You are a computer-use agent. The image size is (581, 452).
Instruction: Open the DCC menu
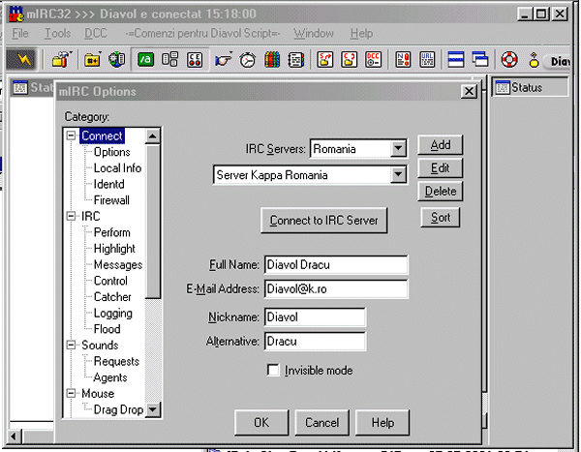point(96,33)
